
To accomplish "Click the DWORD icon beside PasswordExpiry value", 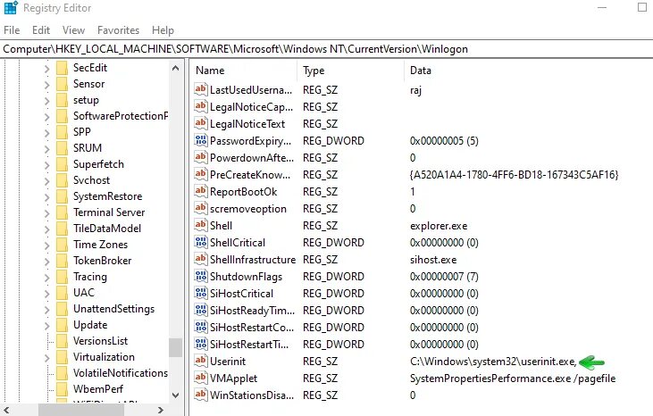I will click(x=201, y=141).
